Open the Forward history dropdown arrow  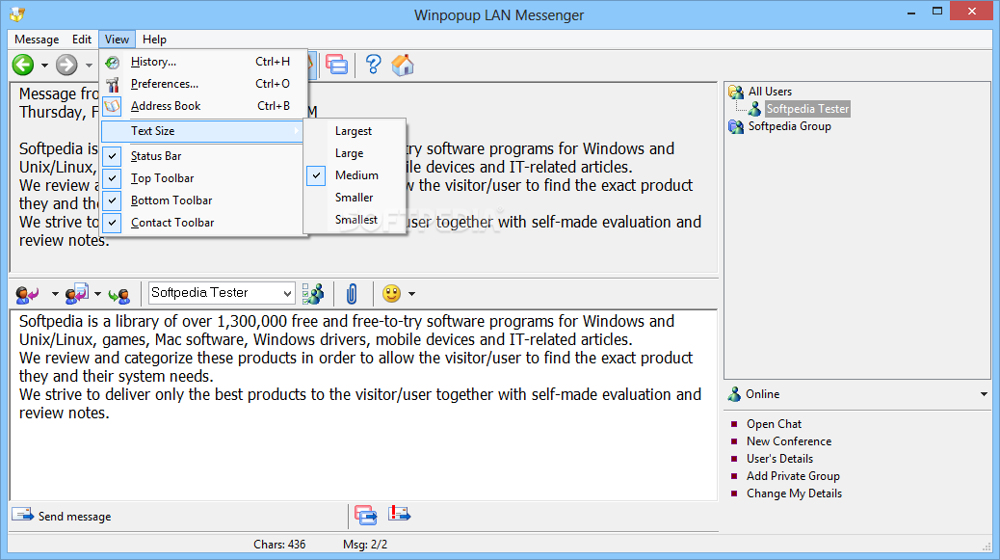pos(89,65)
